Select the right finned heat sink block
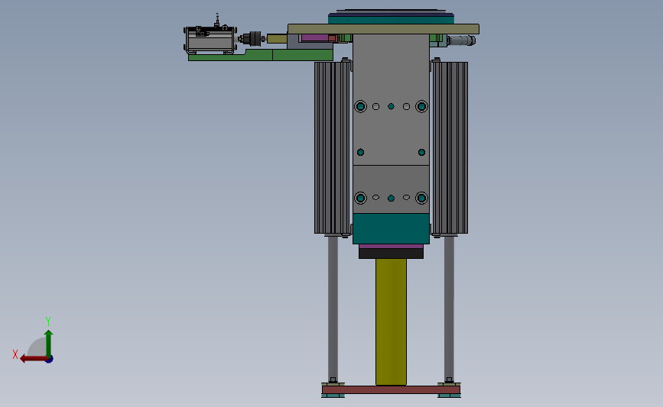This screenshot has width=663, height=407. click(x=450, y=148)
